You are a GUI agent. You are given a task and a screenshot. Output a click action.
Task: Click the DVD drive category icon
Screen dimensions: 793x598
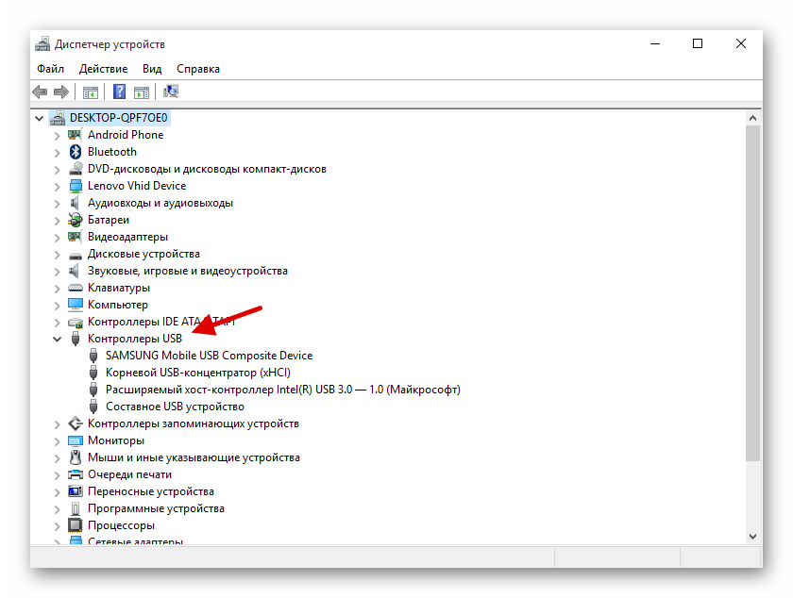pyautogui.click(x=76, y=168)
